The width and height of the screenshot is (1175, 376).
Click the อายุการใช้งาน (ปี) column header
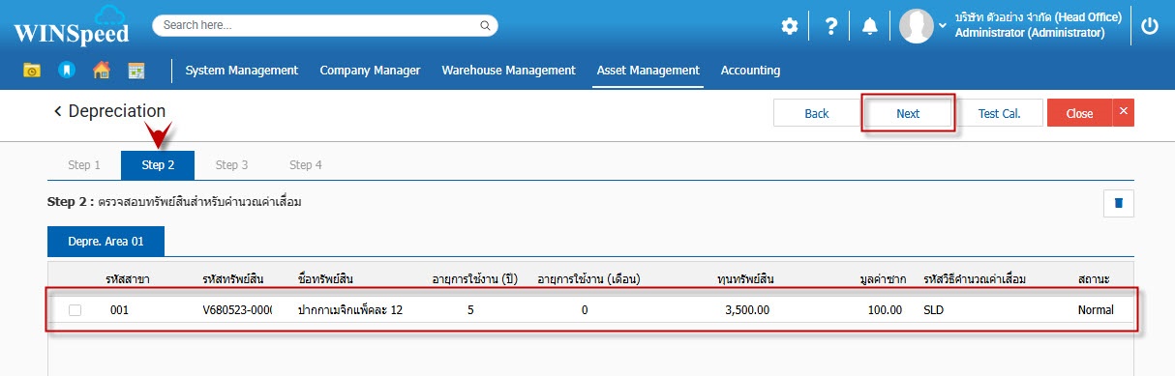click(x=474, y=279)
